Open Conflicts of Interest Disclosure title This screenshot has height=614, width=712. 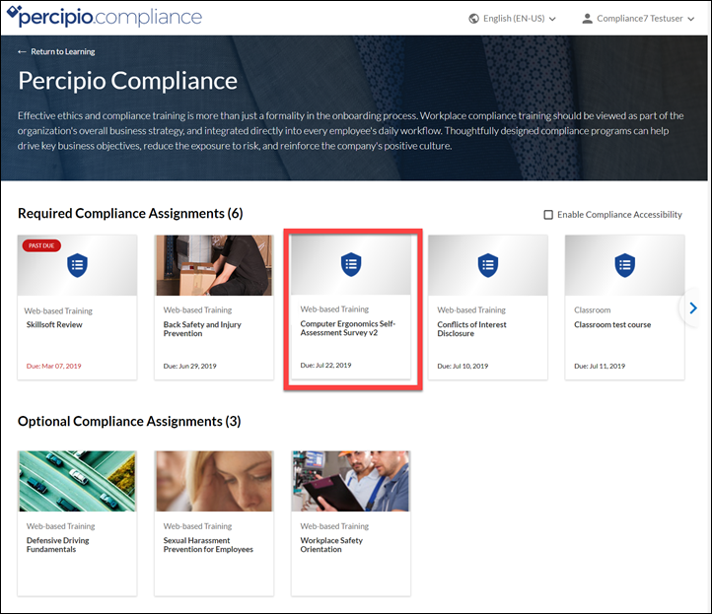[471, 329]
